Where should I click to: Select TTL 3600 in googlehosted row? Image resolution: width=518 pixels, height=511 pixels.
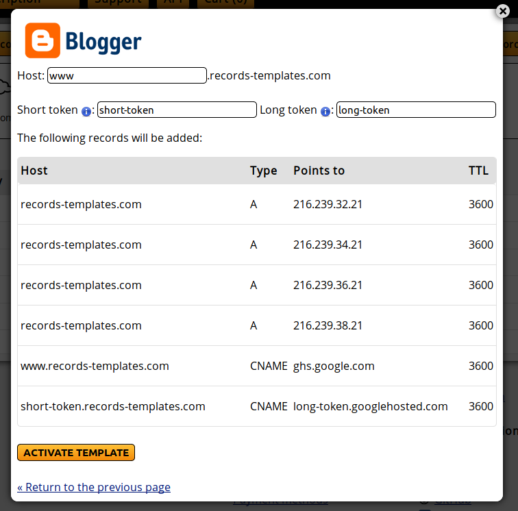(481, 406)
